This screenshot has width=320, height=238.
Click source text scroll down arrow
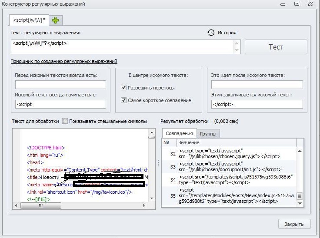[x=152, y=198]
